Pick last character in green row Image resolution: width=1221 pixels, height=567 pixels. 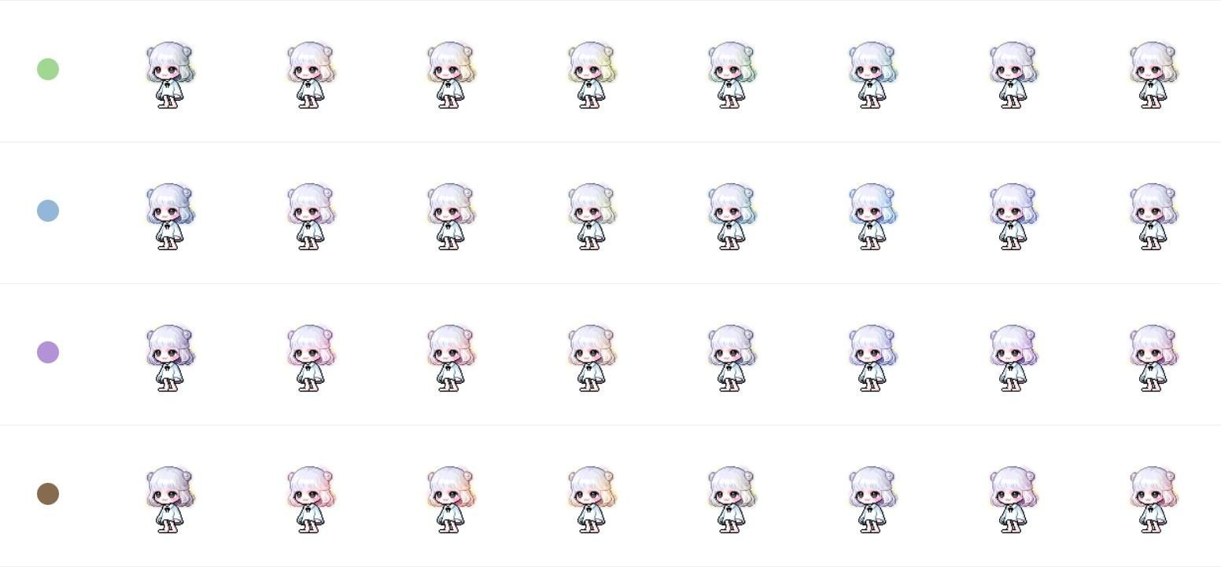tap(1153, 75)
